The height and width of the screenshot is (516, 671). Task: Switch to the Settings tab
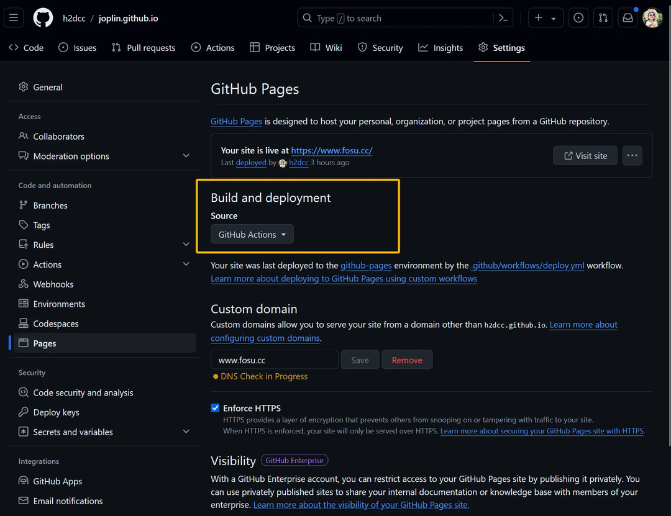coord(501,47)
